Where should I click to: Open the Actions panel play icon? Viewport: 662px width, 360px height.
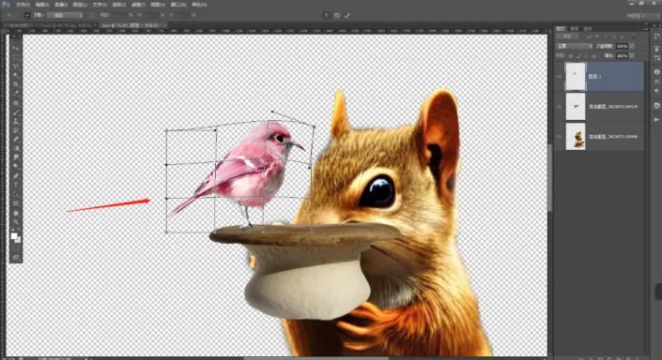tap(657, 120)
